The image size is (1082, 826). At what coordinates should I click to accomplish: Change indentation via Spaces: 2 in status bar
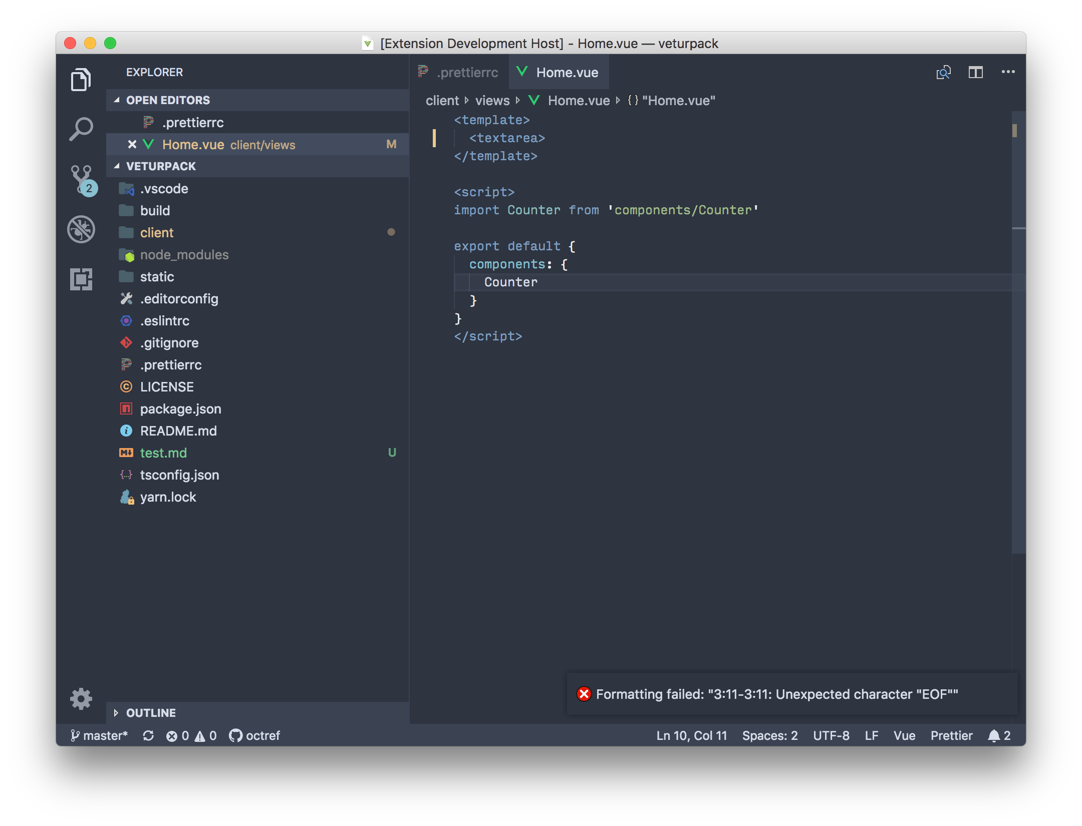[x=770, y=735]
